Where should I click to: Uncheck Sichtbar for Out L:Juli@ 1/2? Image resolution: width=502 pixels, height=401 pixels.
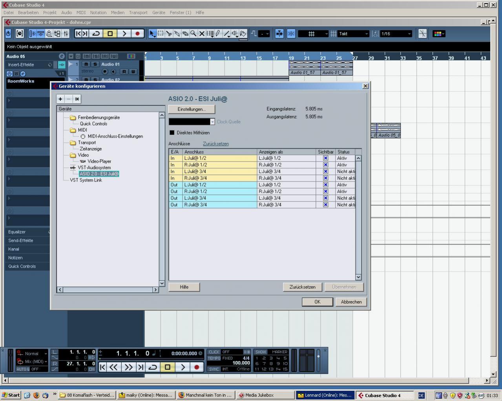click(x=325, y=185)
